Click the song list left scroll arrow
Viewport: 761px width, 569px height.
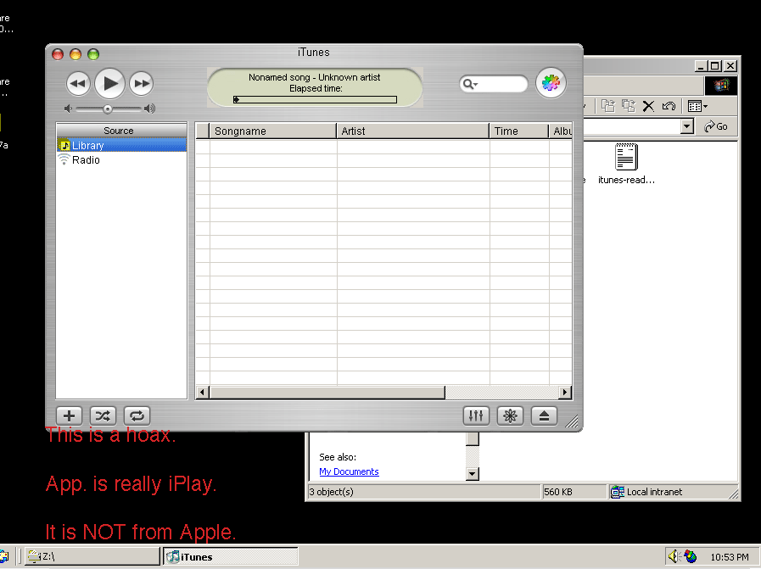point(203,392)
